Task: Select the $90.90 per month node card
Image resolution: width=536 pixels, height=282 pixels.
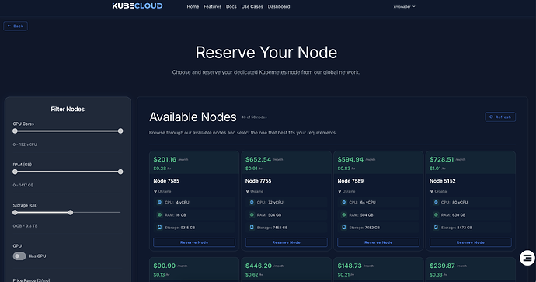Action: (x=194, y=270)
